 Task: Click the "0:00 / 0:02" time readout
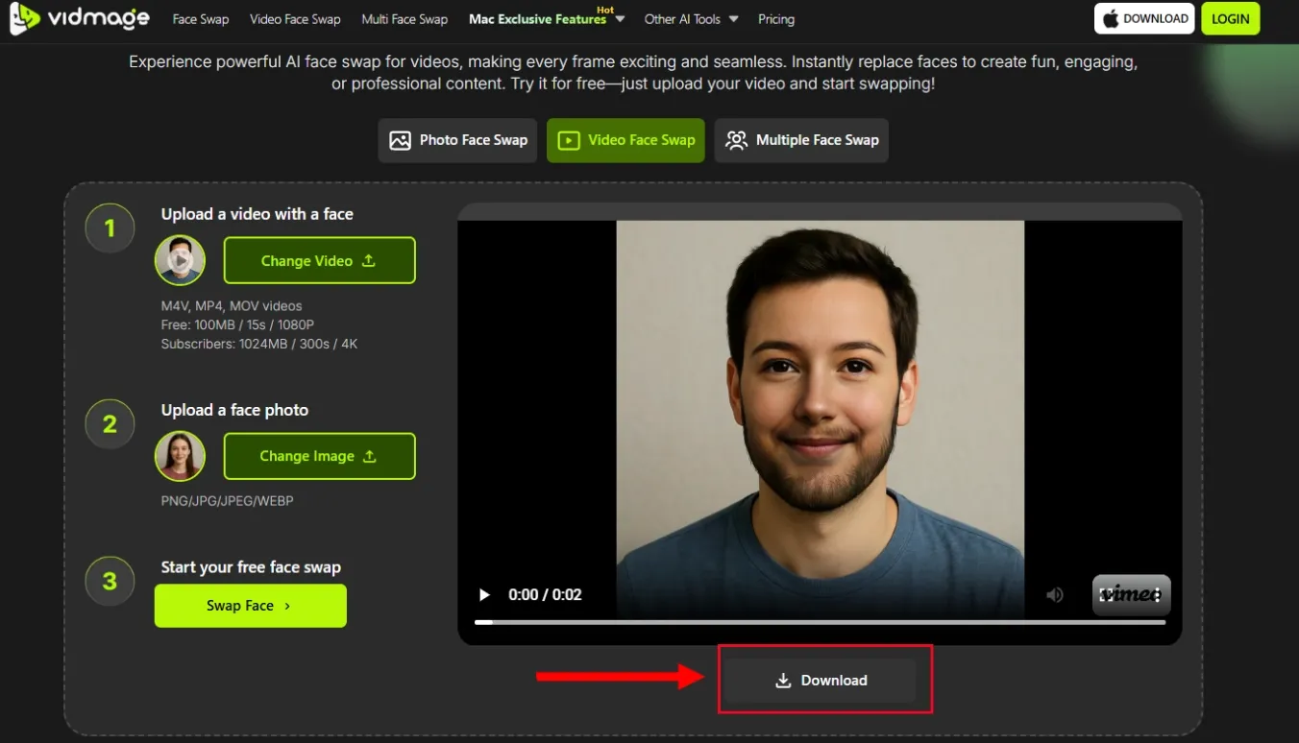point(545,595)
